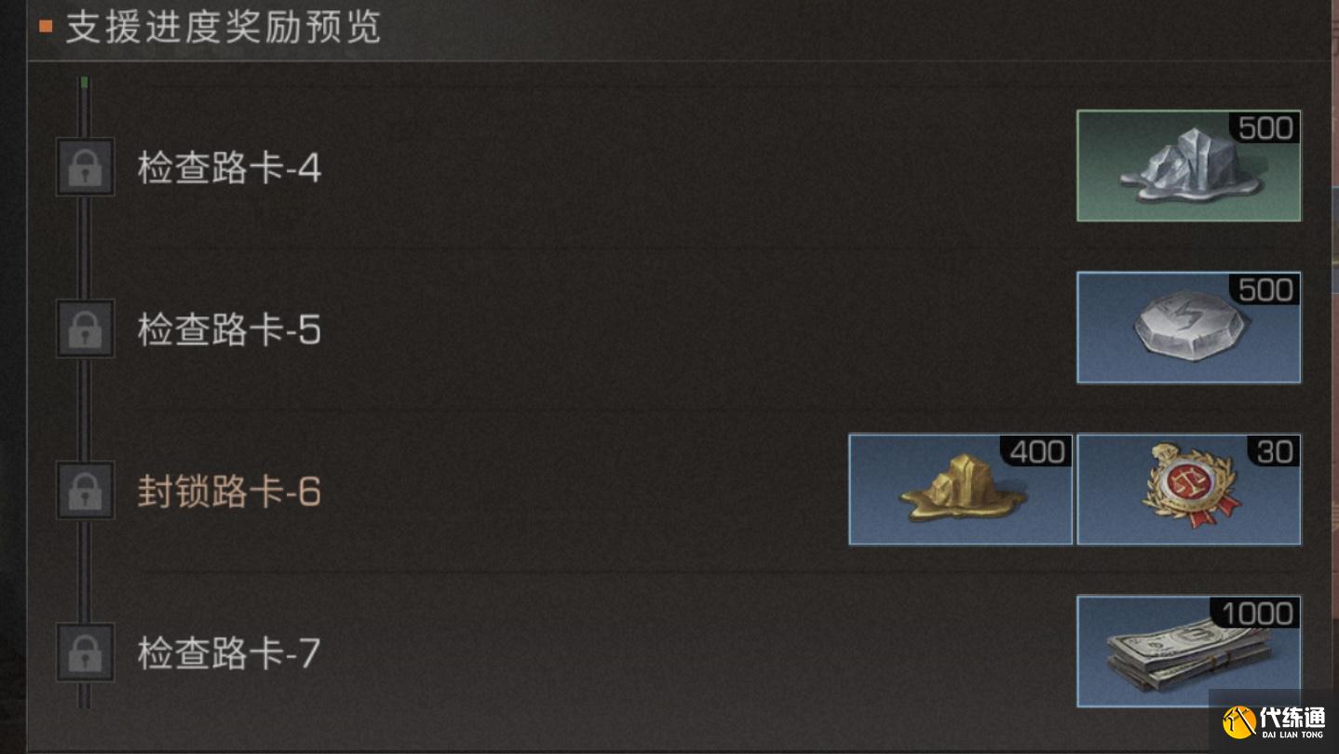Click the 30 count on medal reward
Image resolution: width=1339 pixels, height=754 pixels.
[1275, 451]
